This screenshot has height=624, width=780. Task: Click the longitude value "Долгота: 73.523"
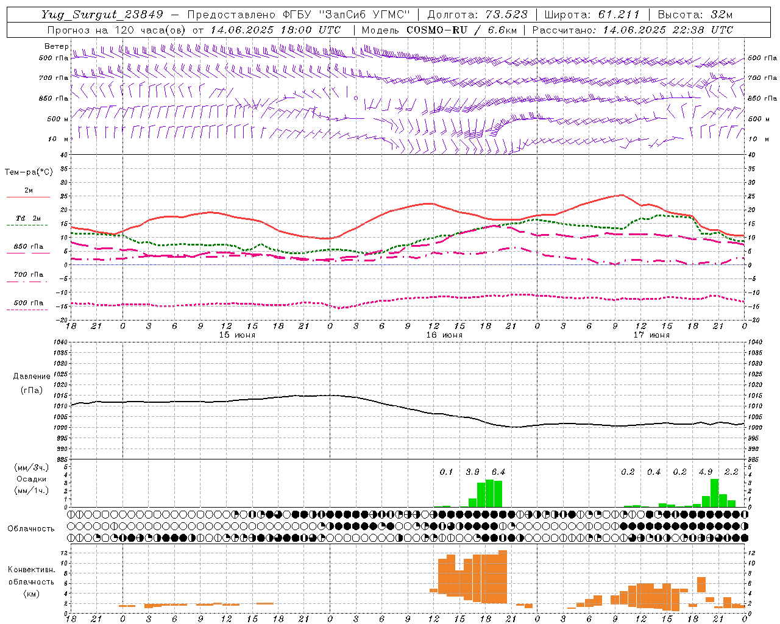(x=478, y=15)
